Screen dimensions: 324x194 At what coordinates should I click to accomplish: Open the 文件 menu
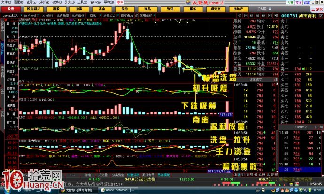coord(6,2)
